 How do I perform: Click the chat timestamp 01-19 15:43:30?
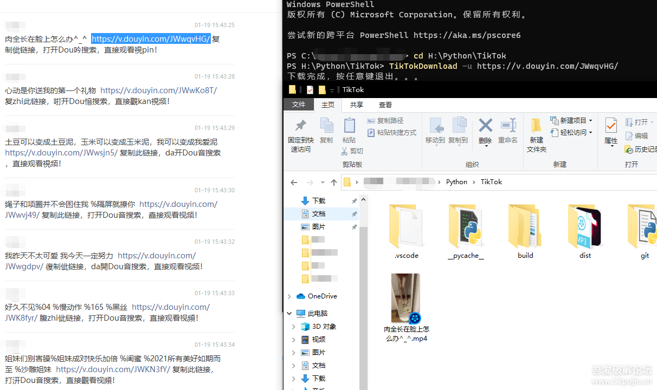tap(215, 191)
